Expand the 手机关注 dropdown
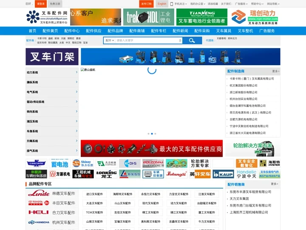The height and width of the screenshot is (230, 306). (181, 4)
